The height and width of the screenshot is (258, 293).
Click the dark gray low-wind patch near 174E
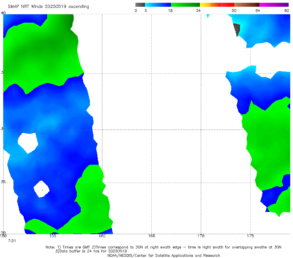pyautogui.click(x=237, y=29)
